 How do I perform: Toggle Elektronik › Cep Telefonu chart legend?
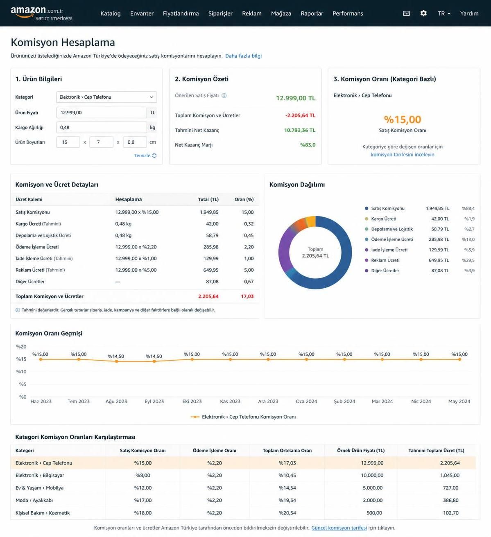pyautogui.click(x=243, y=417)
